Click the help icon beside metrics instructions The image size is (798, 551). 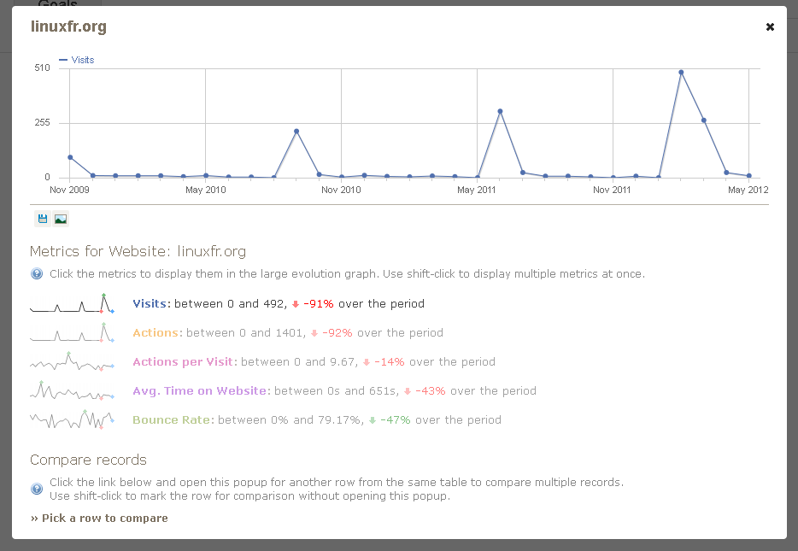click(x=37, y=273)
